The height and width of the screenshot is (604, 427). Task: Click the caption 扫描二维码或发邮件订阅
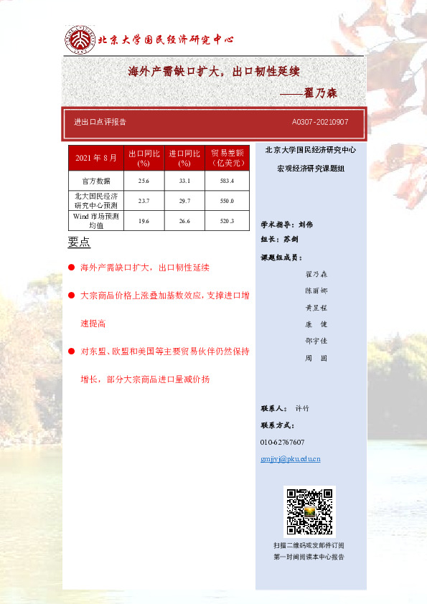[x=309, y=545]
